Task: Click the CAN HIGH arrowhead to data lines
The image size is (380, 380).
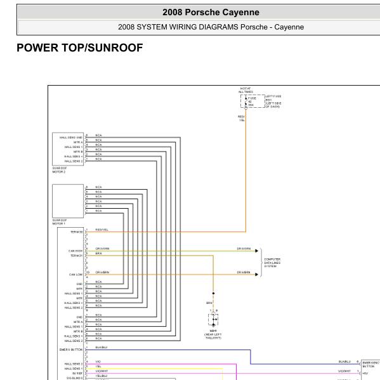Action: [257, 251]
